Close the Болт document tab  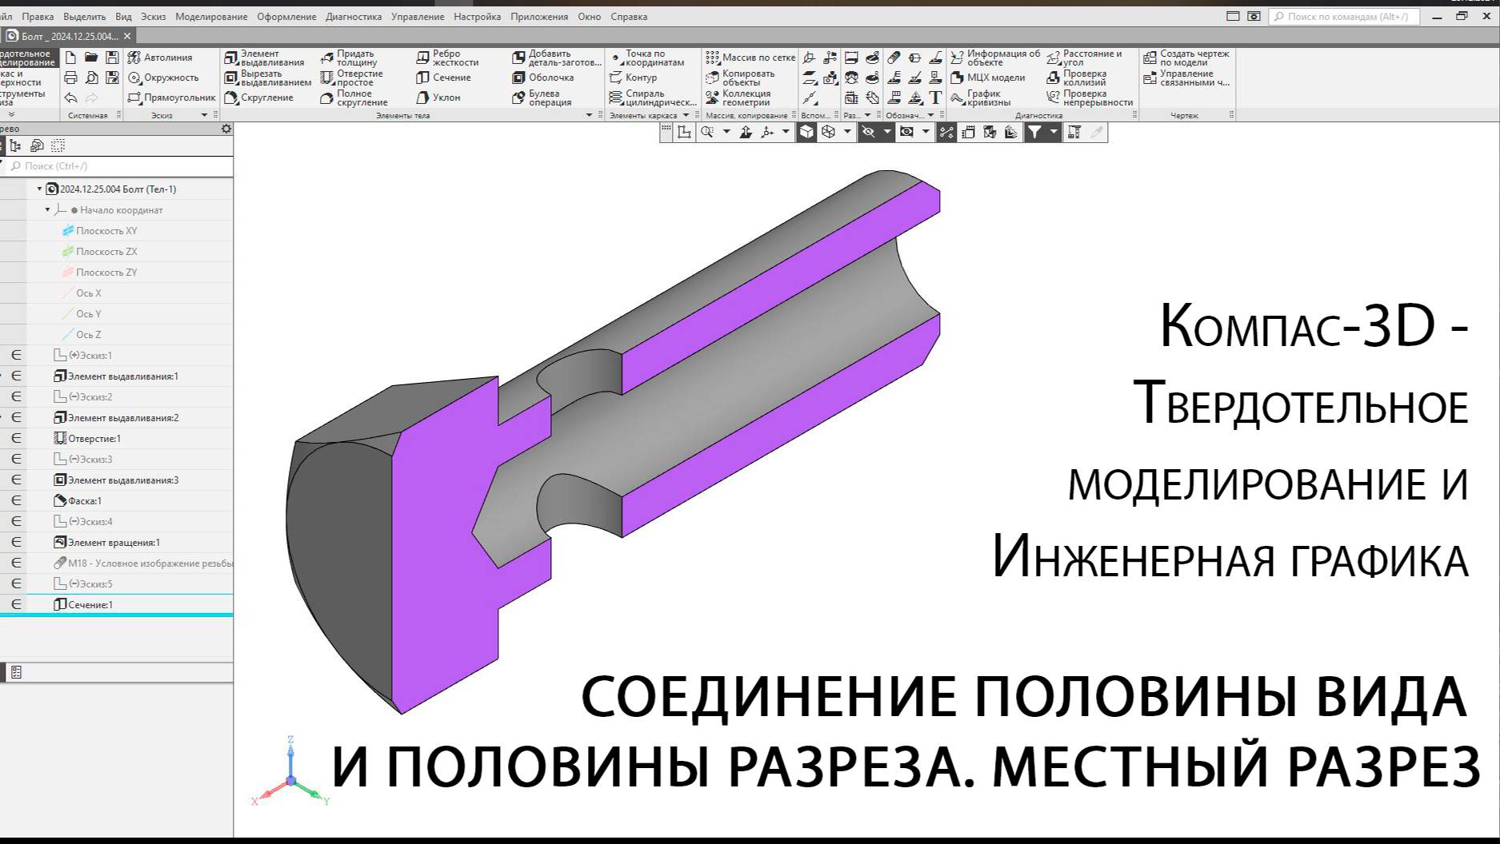127,36
